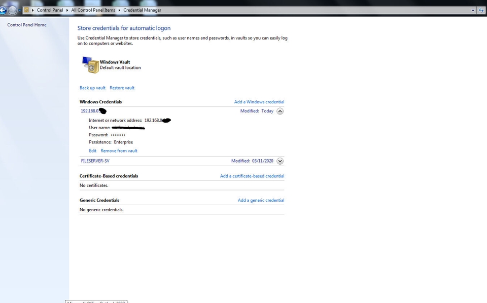The width and height of the screenshot is (487, 303).
Task: Add a certificate-based credential
Action: (x=252, y=176)
